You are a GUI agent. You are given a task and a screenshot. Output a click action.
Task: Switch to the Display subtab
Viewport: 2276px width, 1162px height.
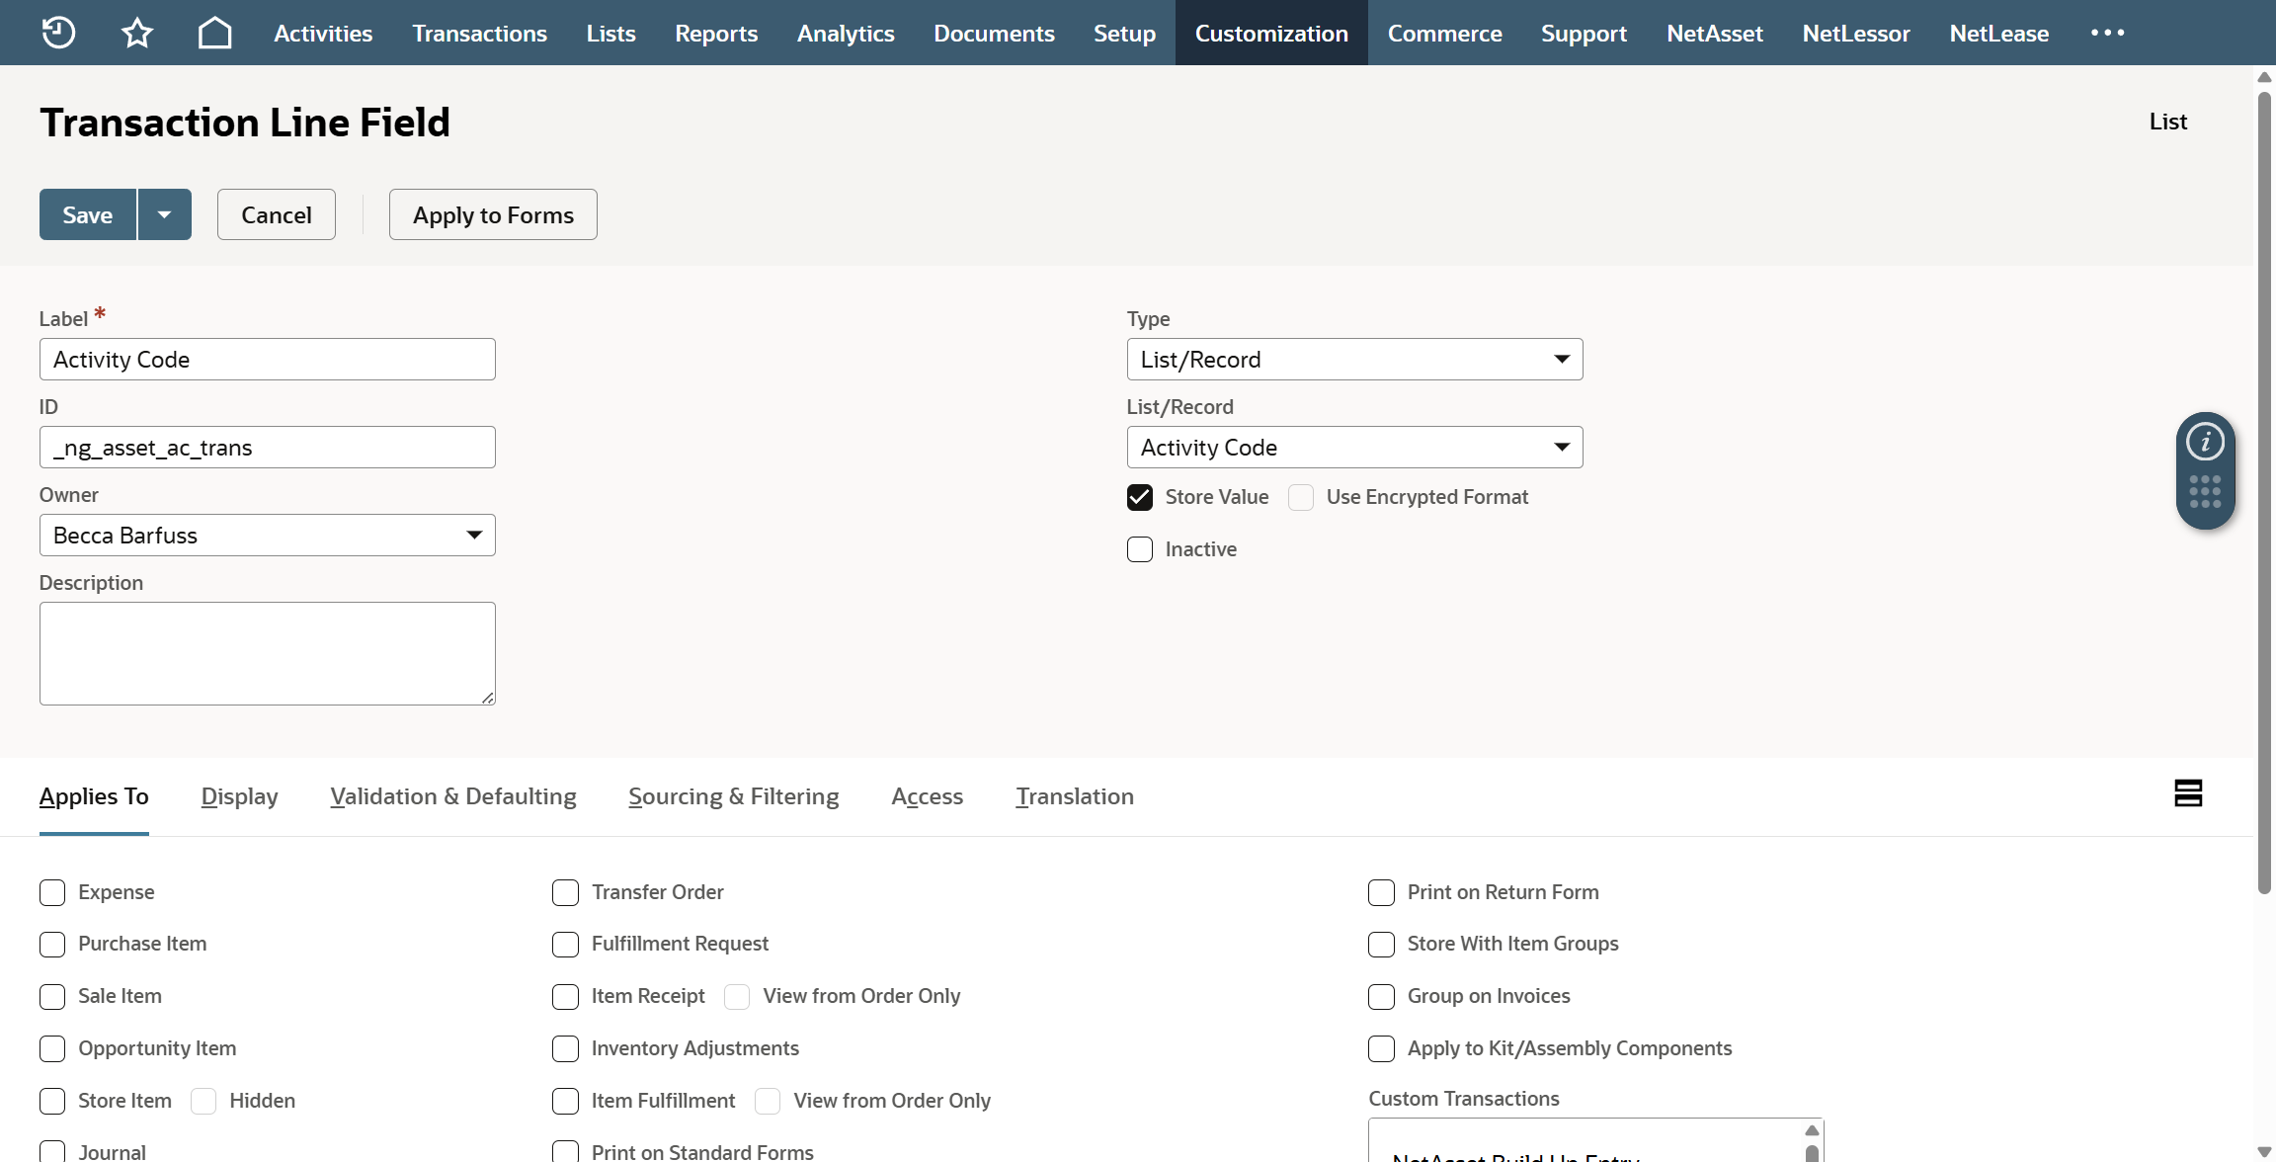[x=239, y=796]
